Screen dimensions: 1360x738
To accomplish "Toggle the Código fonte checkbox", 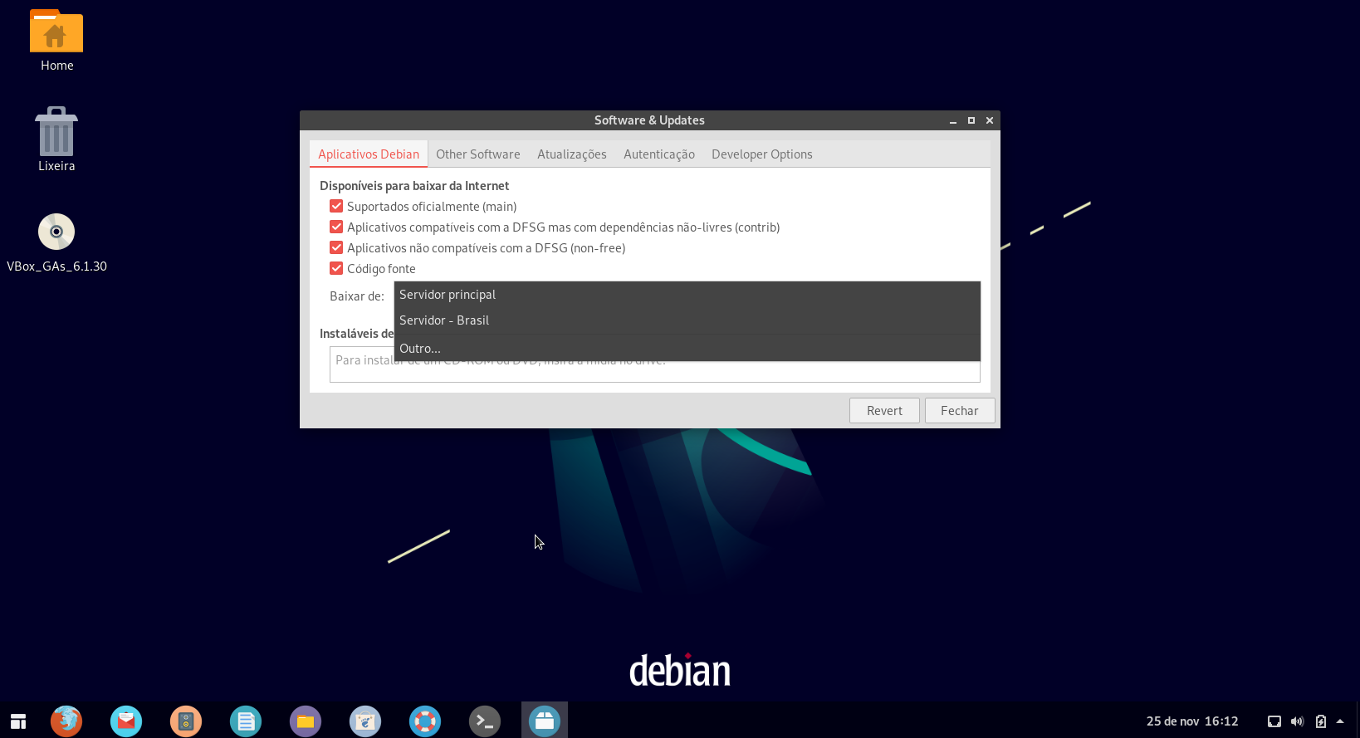I will tap(336, 268).
